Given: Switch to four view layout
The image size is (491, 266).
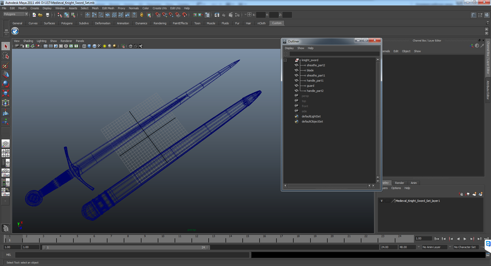Looking at the screenshot, I should [6, 153].
